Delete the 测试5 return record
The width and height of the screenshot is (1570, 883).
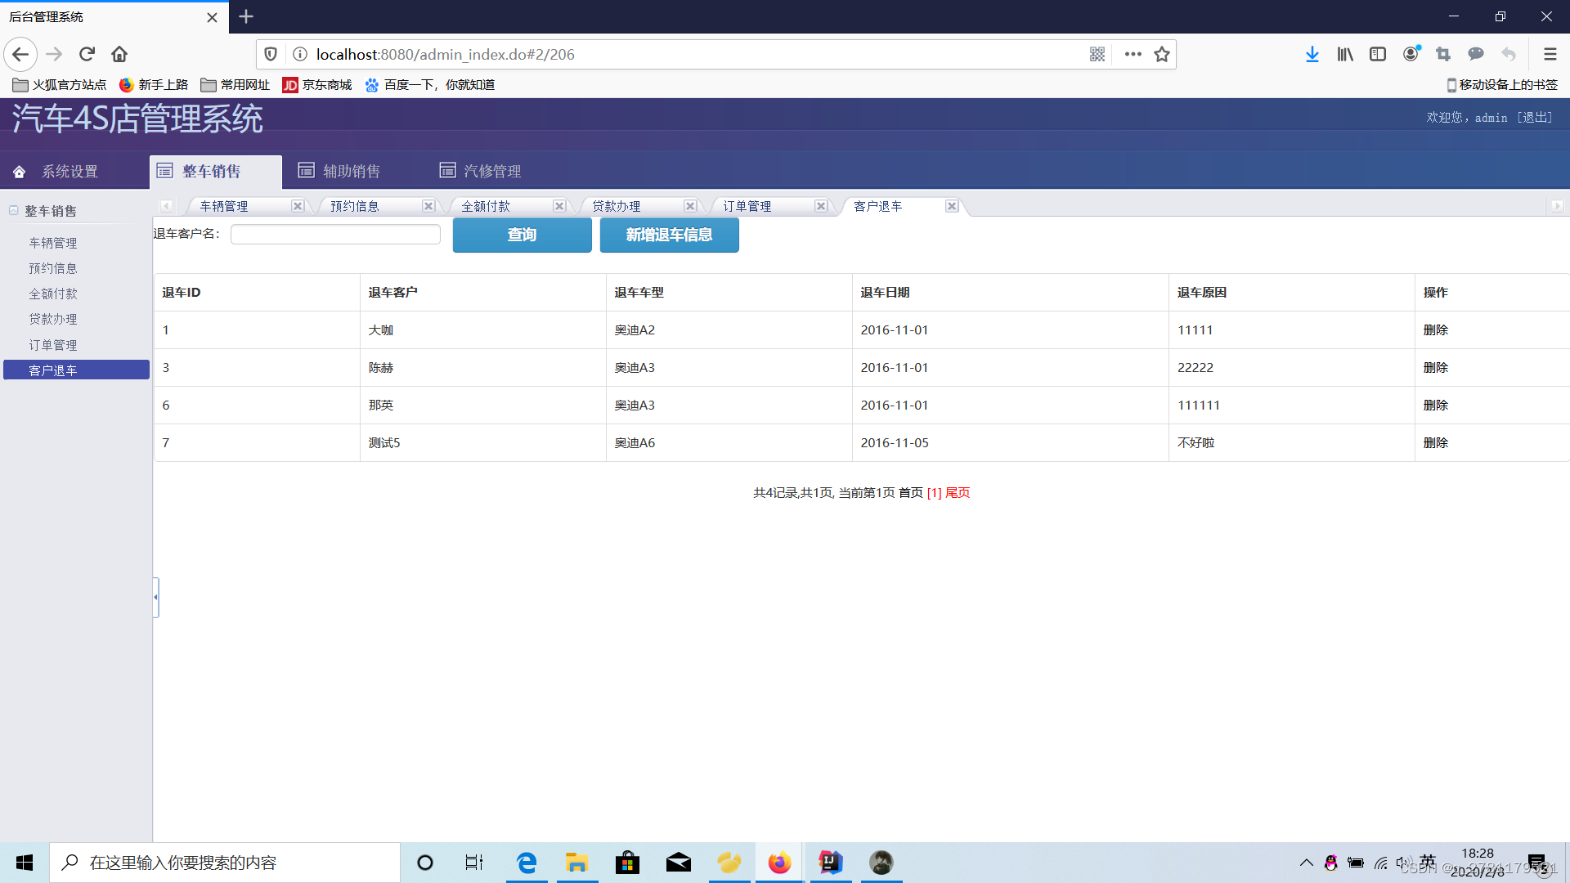(1435, 443)
